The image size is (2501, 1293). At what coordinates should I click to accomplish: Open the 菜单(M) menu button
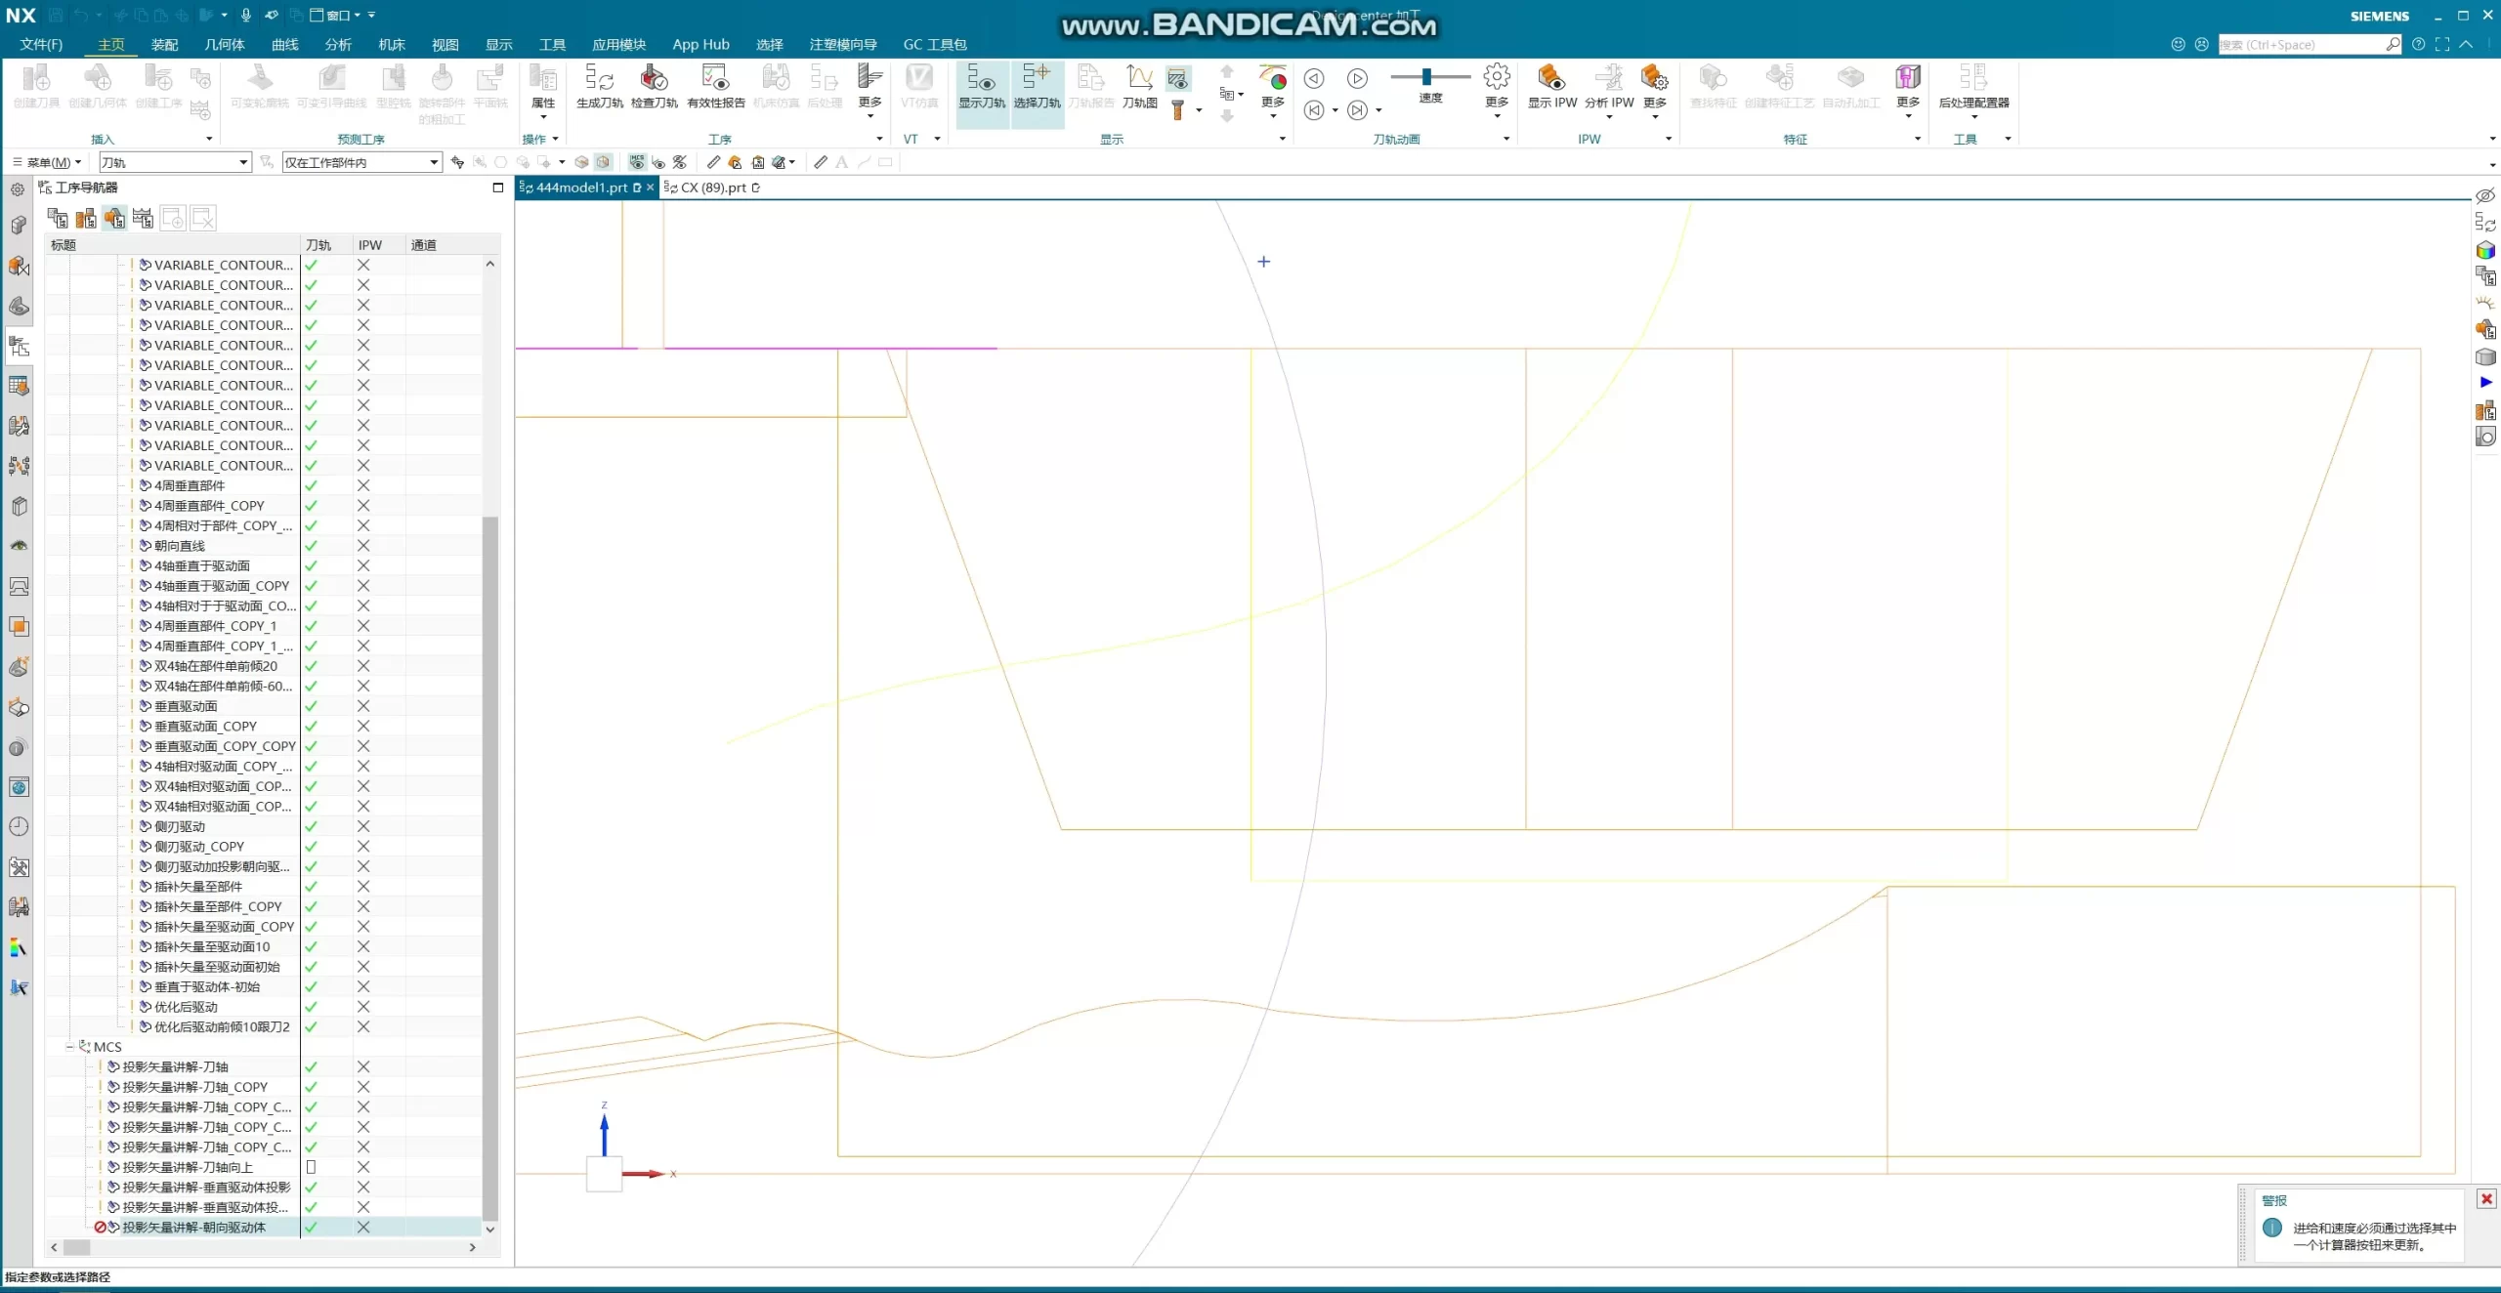click(x=47, y=163)
